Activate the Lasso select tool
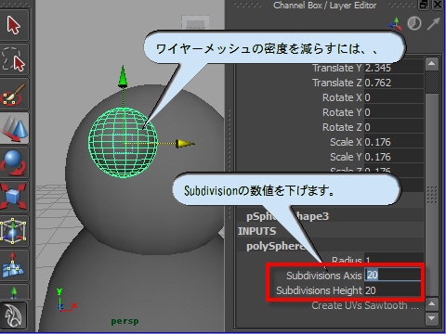446x334 pixels. point(14,59)
